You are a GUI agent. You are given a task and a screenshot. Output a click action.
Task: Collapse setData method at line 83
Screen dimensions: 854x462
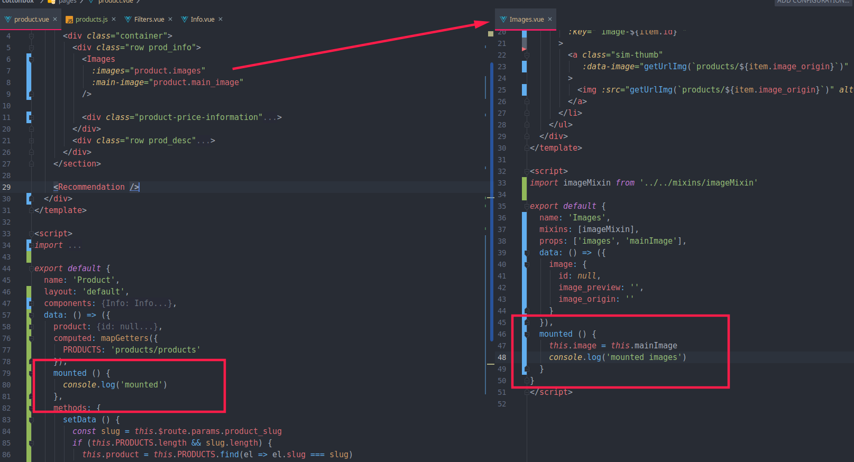[x=31, y=420]
